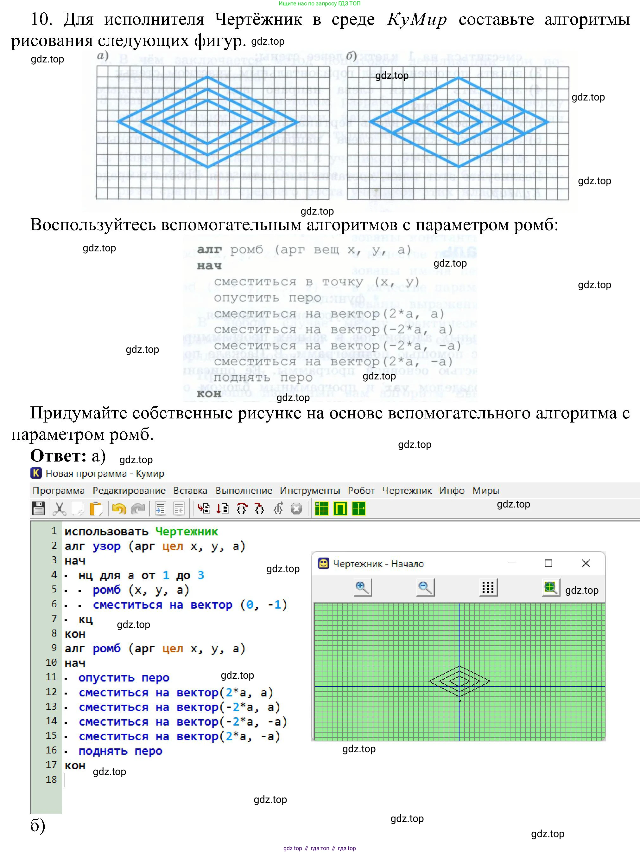Click the Step over icon
The image size is (640, 853).
point(241,509)
